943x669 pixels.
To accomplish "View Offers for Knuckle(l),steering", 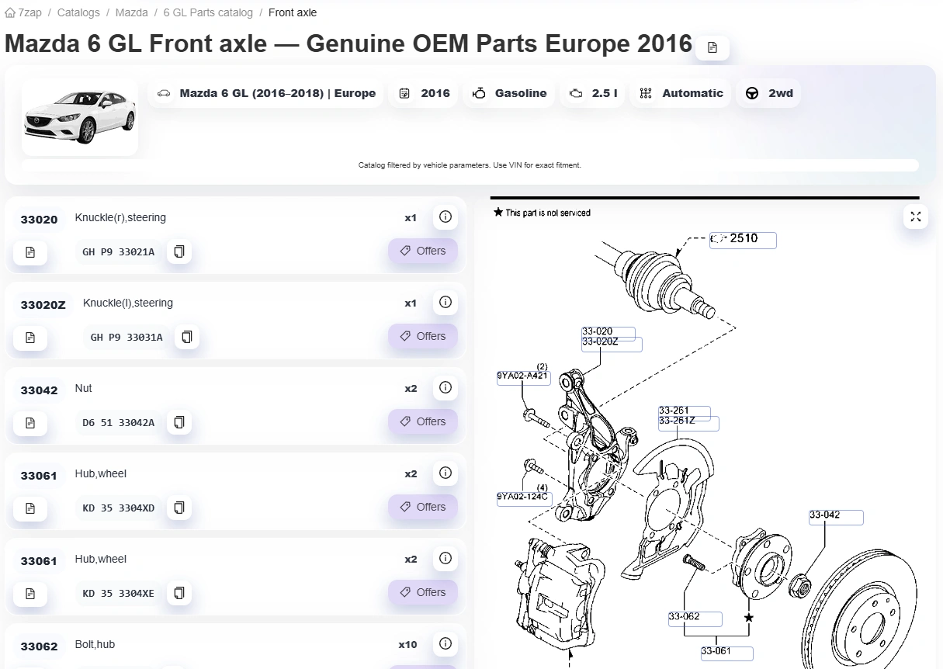I will [423, 336].
